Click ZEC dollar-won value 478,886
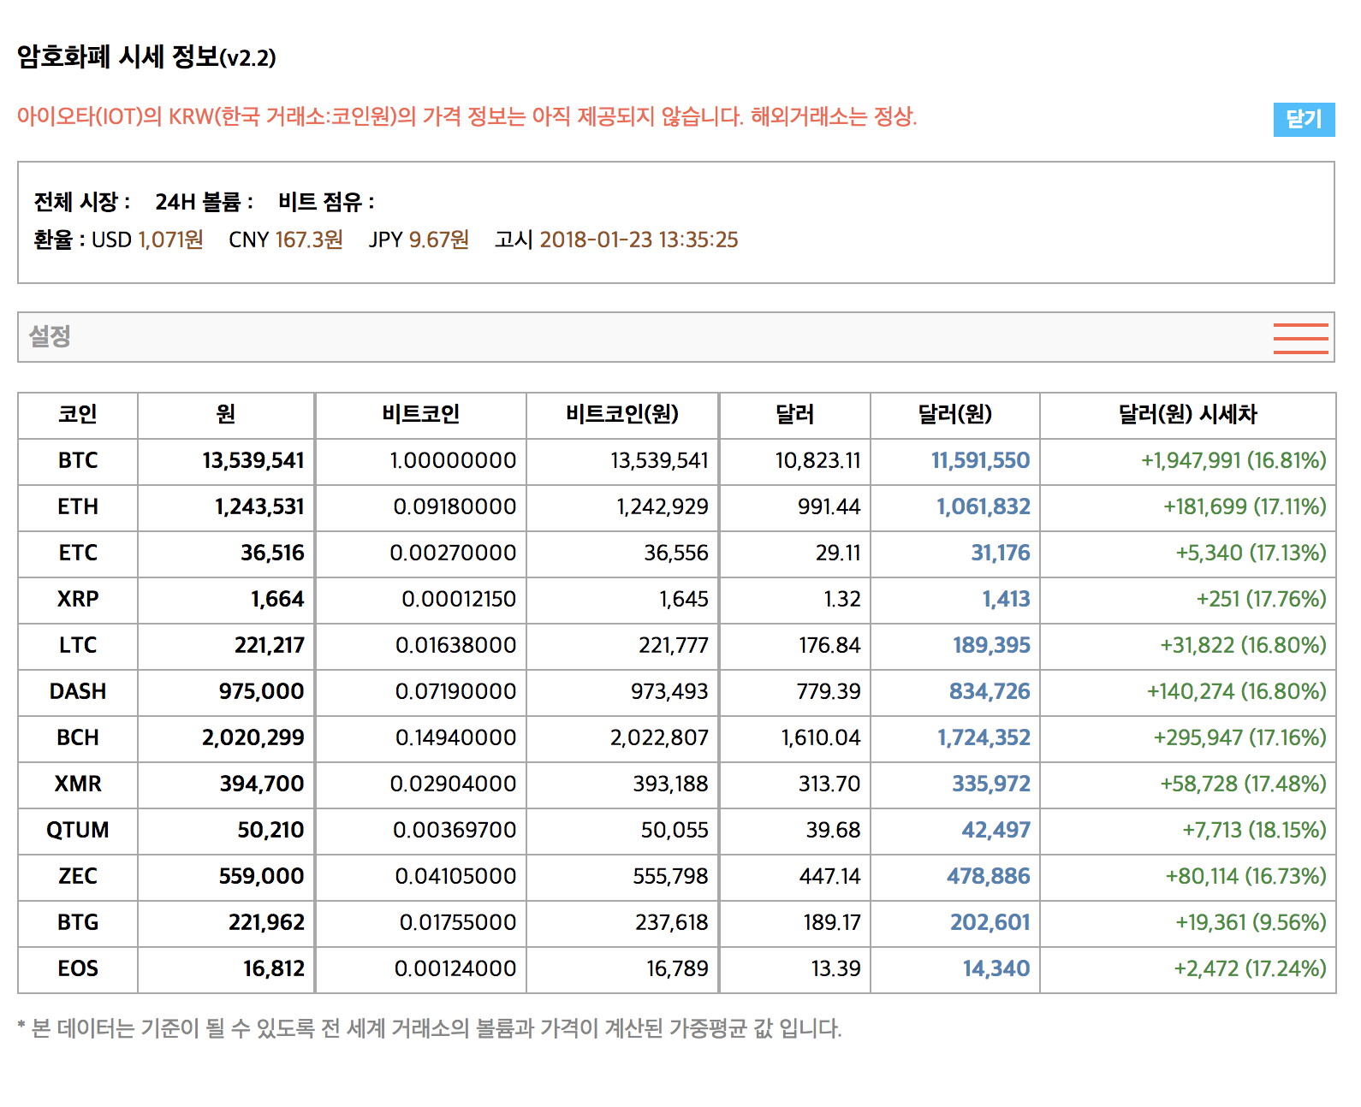This screenshot has height=1107, width=1361. (989, 877)
